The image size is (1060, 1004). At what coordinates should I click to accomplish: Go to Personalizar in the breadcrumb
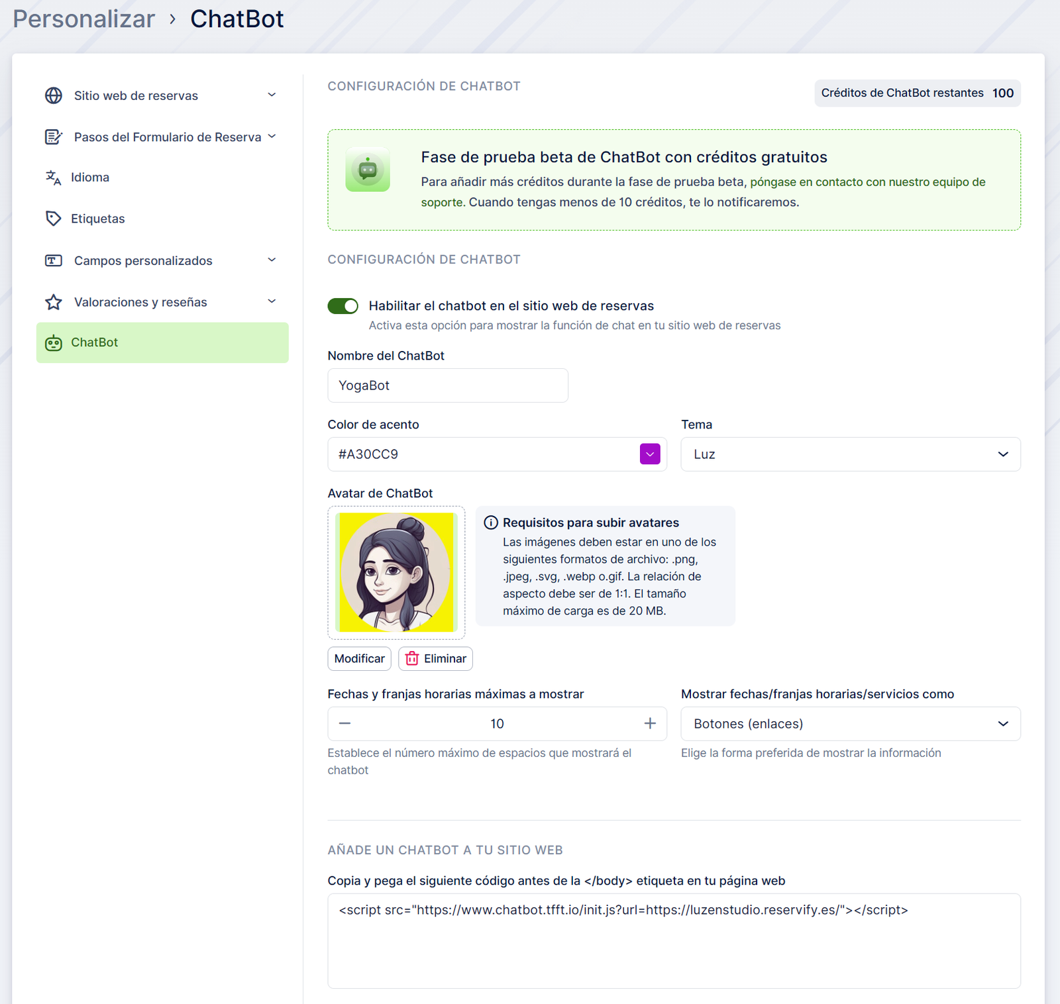[x=84, y=19]
